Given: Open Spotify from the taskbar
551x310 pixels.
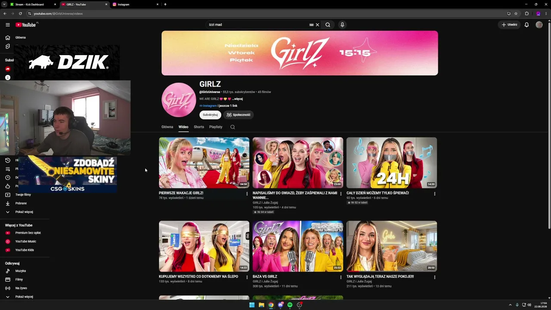Looking at the screenshot, I should pos(290,305).
